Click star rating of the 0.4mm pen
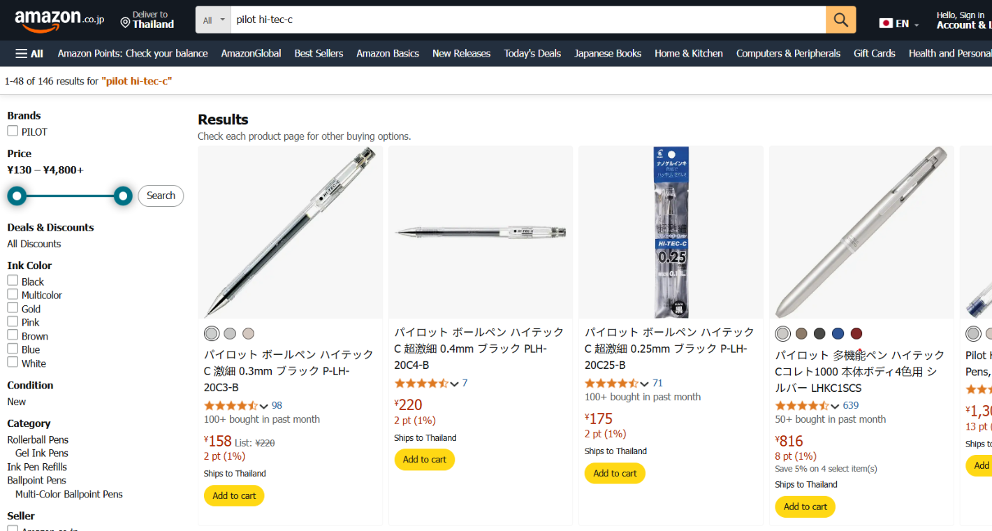The image size is (992, 531). point(421,384)
